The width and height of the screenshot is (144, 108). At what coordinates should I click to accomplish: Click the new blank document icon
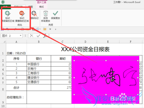tap(22, 29)
